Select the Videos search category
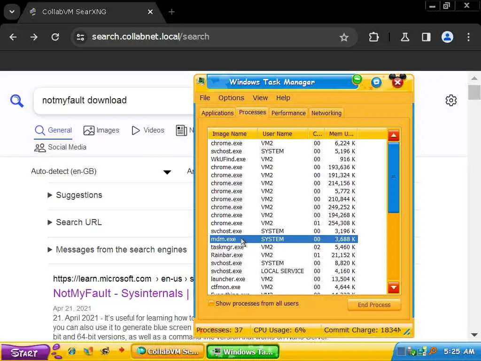The width and height of the screenshot is (481, 361). click(x=148, y=131)
